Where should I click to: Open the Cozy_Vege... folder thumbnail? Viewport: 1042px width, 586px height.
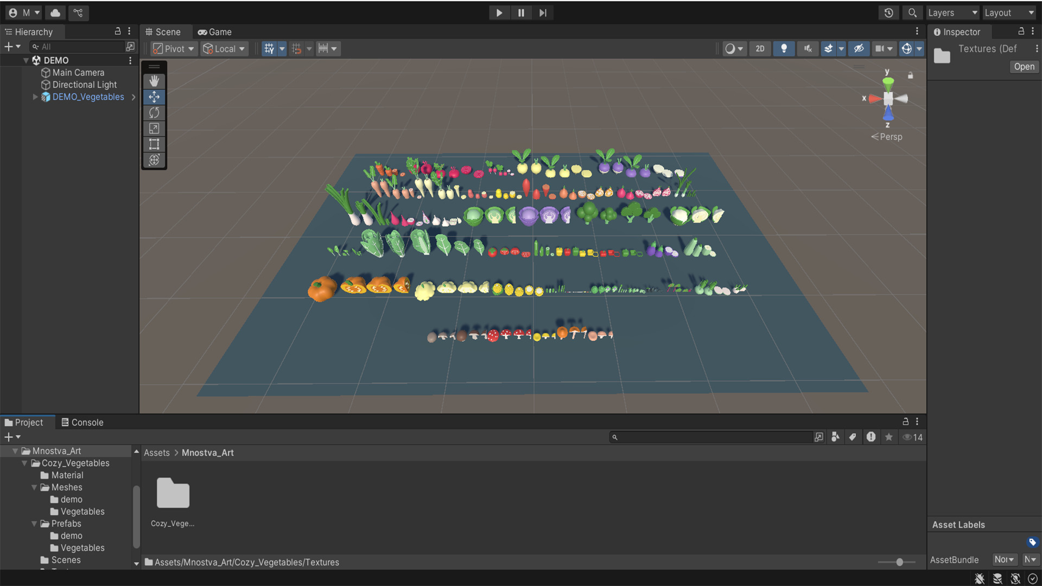pyautogui.click(x=173, y=494)
